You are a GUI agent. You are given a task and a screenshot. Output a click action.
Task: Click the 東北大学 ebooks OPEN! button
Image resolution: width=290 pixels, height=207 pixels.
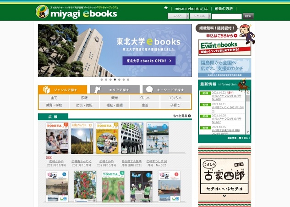coord(149,61)
